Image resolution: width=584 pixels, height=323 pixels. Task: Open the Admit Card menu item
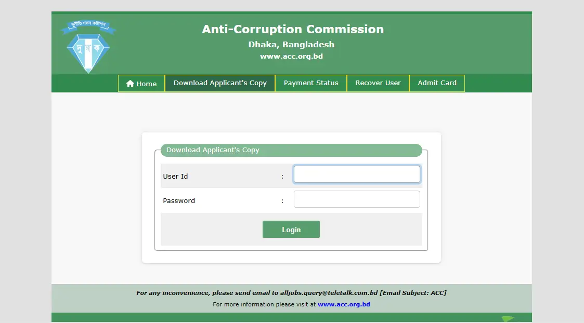pos(437,83)
